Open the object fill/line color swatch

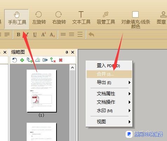[x=135, y=14]
